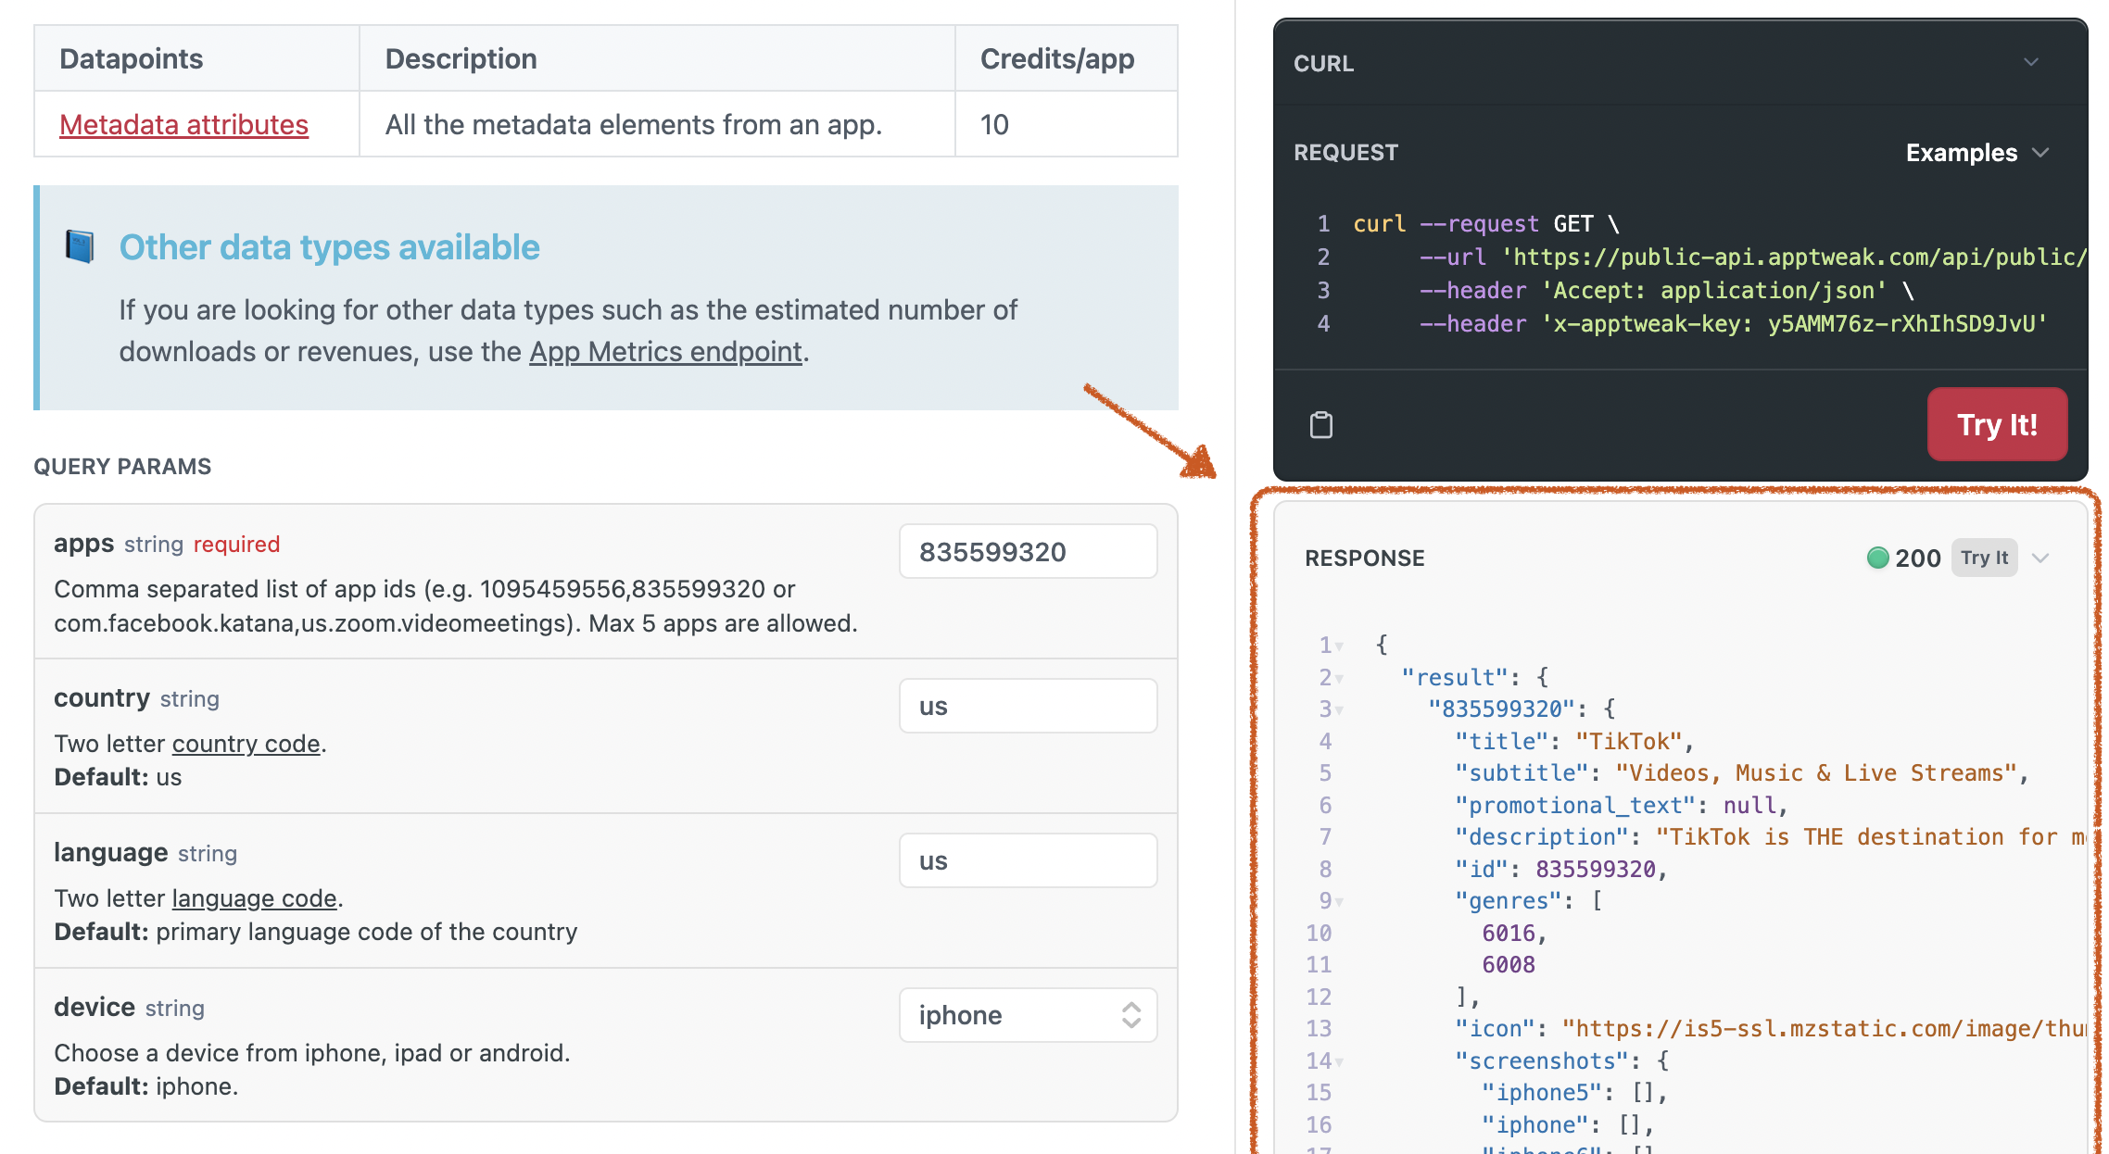The height and width of the screenshot is (1154, 2109).
Task: Expand the response status chevron
Action: [x=2040, y=558]
